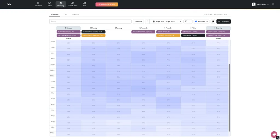Open the Ads section
Viewport: 280px width, 140px height.
click(x=84, y=4)
